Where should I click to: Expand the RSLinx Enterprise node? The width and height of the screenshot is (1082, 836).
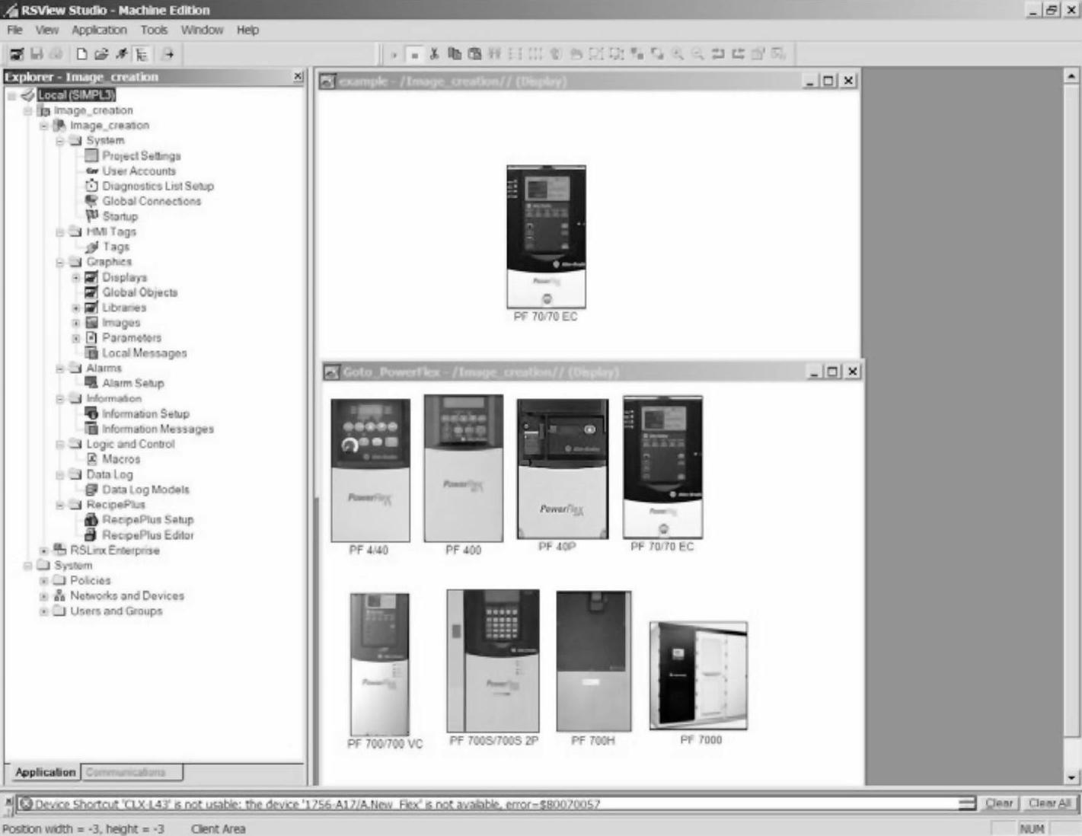pyautogui.click(x=43, y=550)
